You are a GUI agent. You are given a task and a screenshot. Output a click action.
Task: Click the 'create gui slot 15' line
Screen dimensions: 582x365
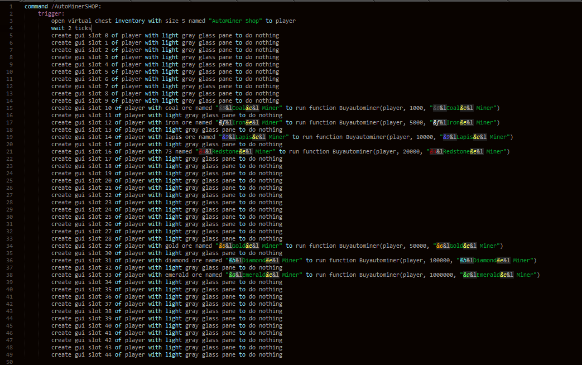click(x=167, y=144)
